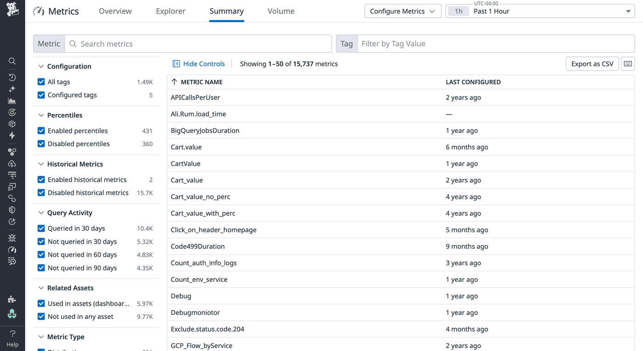Uncheck the All tags filter
This screenshot has height=351, width=643.
[41, 82]
